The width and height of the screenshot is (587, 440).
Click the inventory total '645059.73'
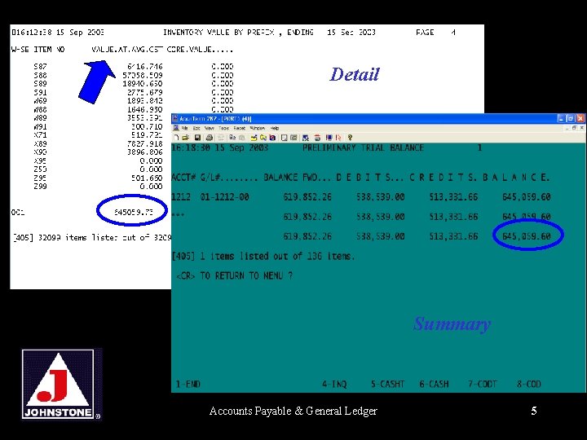click(x=134, y=212)
